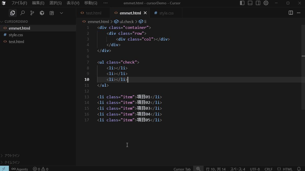Screen dimensions: 305x171
Task: Click line number 13 in gutter
Action: click(87, 97)
